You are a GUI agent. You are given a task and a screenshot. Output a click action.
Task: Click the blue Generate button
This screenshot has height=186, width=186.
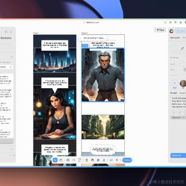tap(178, 155)
